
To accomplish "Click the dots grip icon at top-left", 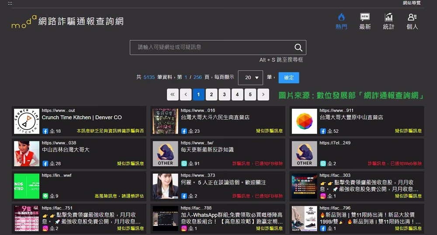I will point(10,3).
